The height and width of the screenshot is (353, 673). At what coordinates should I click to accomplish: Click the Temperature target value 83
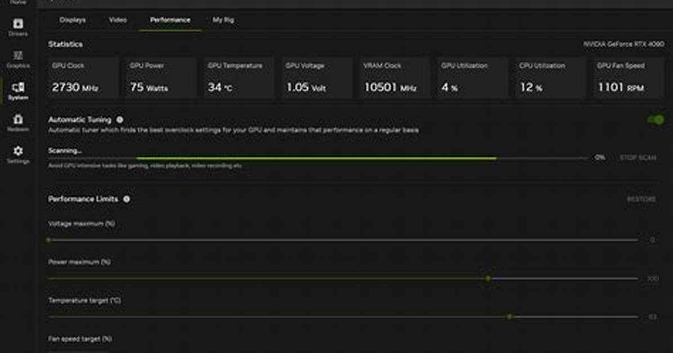point(652,317)
